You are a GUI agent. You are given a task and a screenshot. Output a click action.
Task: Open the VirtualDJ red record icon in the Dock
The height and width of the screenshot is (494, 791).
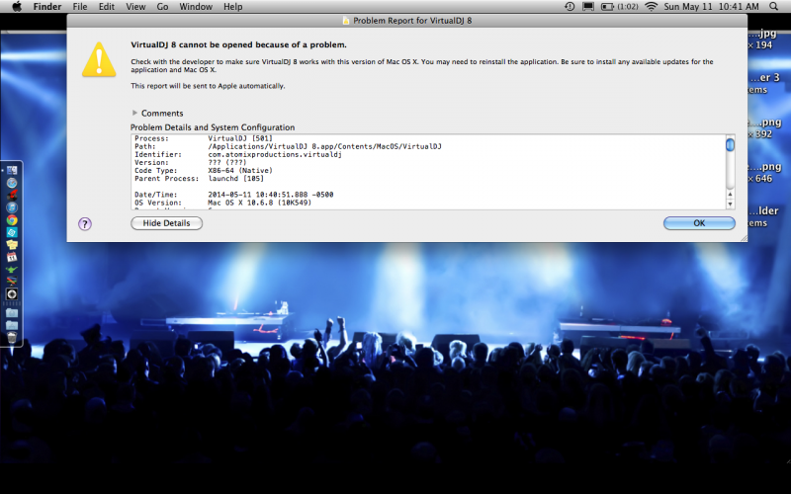(x=12, y=195)
